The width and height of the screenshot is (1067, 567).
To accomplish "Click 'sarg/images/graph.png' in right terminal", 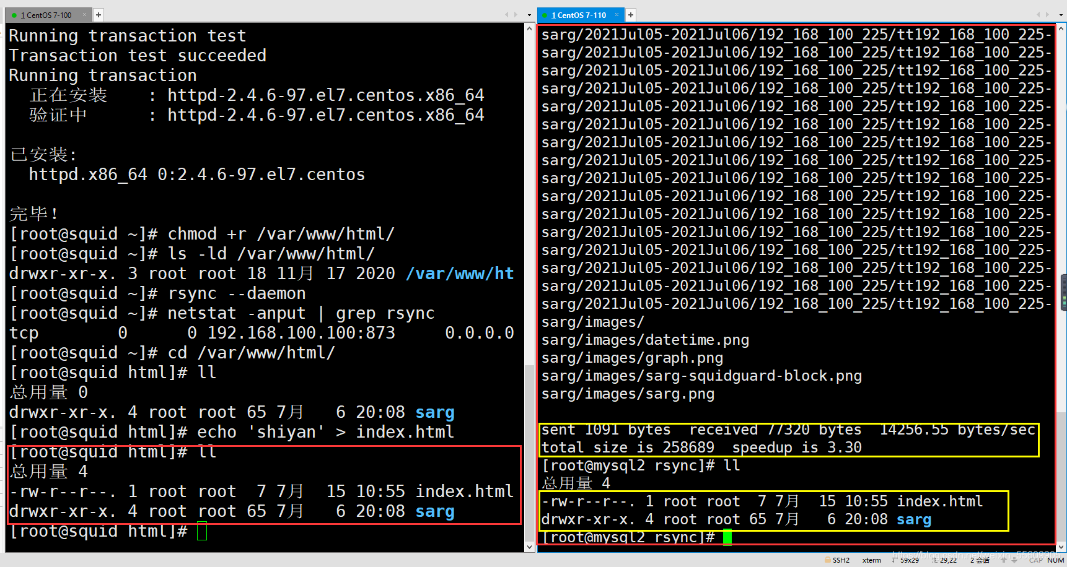I will [x=632, y=358].
